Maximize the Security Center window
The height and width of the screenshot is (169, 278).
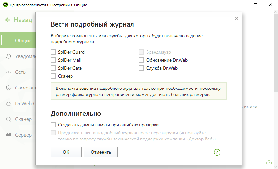pos(256,5)
